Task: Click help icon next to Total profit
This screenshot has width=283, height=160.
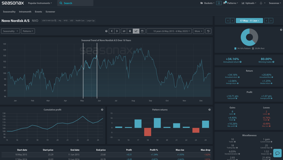Action: pos(236,98)
